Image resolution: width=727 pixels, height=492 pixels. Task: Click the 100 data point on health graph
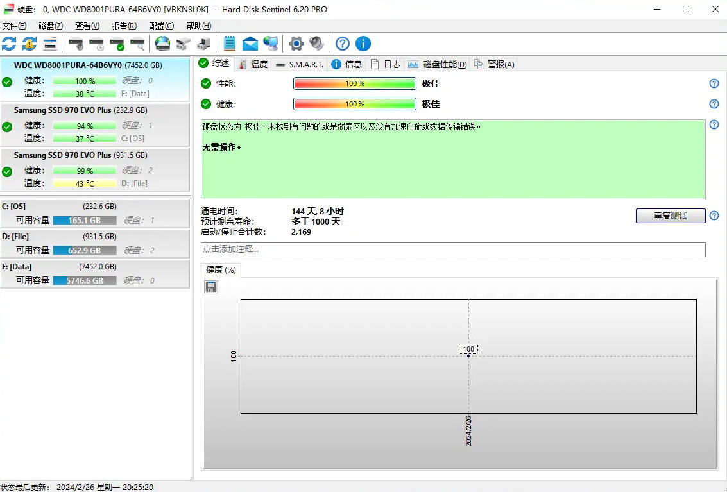(x=468, y=355)
